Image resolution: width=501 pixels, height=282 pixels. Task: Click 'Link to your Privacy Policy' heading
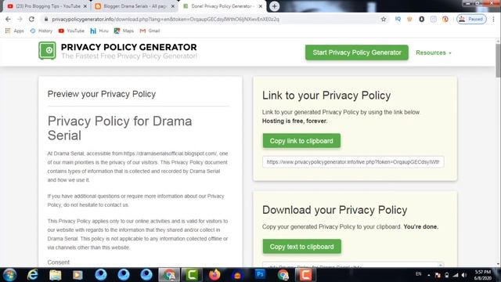(326, 96)
